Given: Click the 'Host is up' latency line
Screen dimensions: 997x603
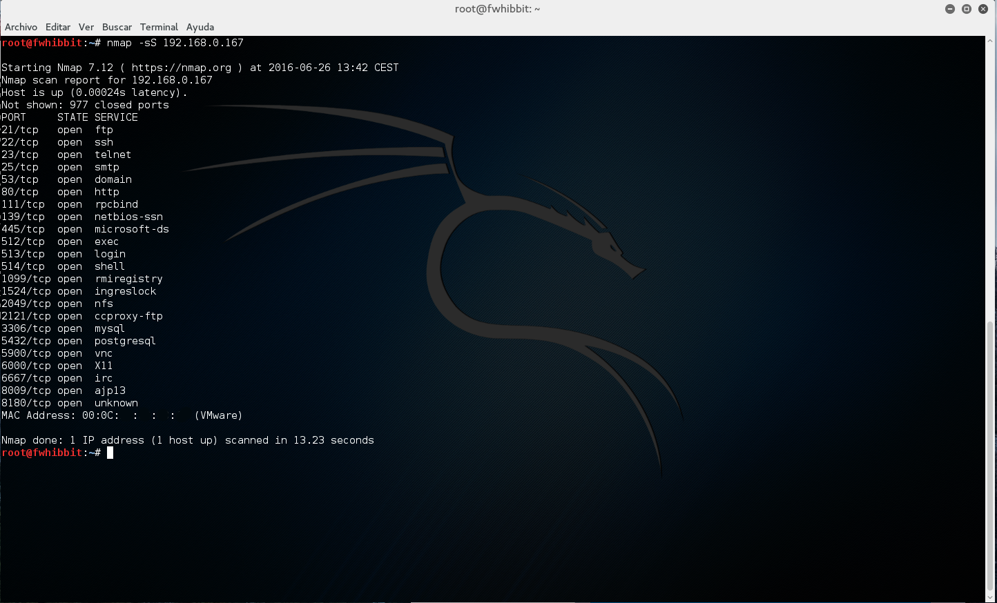Looking at the screenshot, I should pyautogui.click(x=95, y=92).
